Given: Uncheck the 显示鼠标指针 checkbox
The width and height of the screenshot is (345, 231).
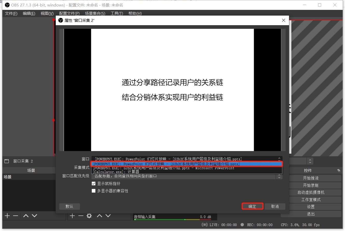Looking at the screenshot, I should [x=94, y=184].
